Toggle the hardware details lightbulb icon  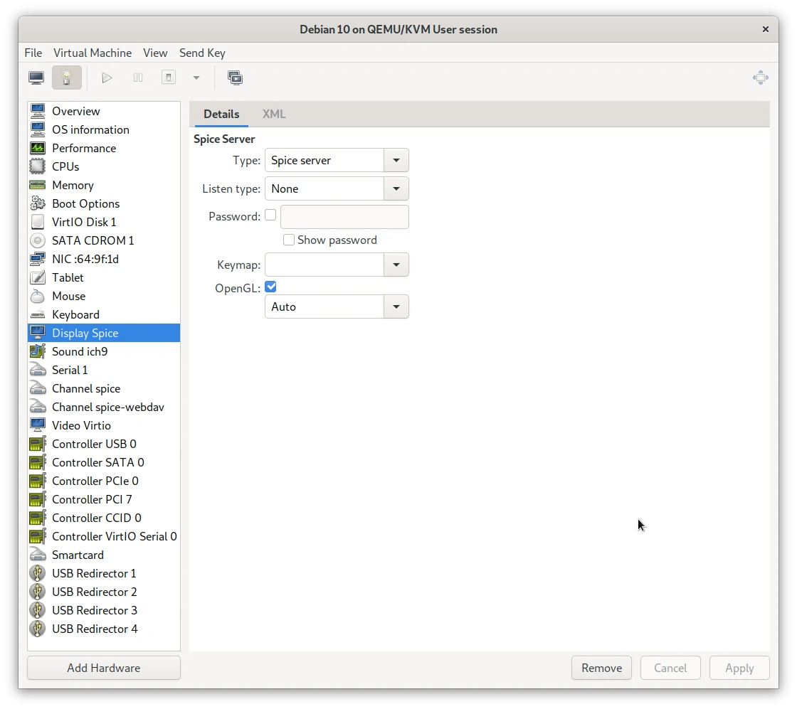pyautogui.click(x=67, y=78)
